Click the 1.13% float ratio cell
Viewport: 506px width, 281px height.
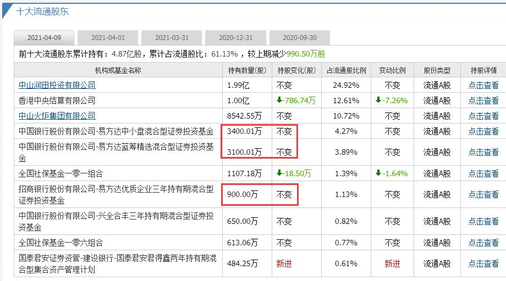[346, 194]
